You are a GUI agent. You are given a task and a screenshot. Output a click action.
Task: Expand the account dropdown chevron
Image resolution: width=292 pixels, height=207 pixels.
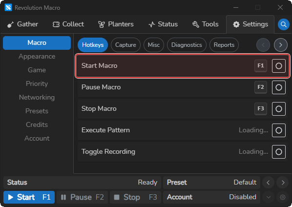[268, 197]
